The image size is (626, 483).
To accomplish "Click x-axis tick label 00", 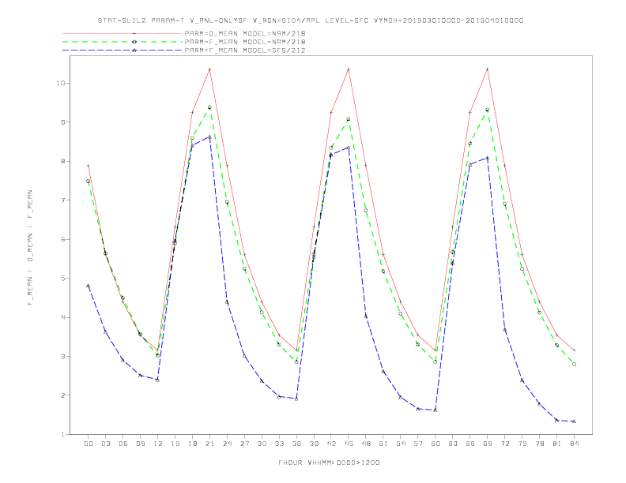I will pos(89,444).
